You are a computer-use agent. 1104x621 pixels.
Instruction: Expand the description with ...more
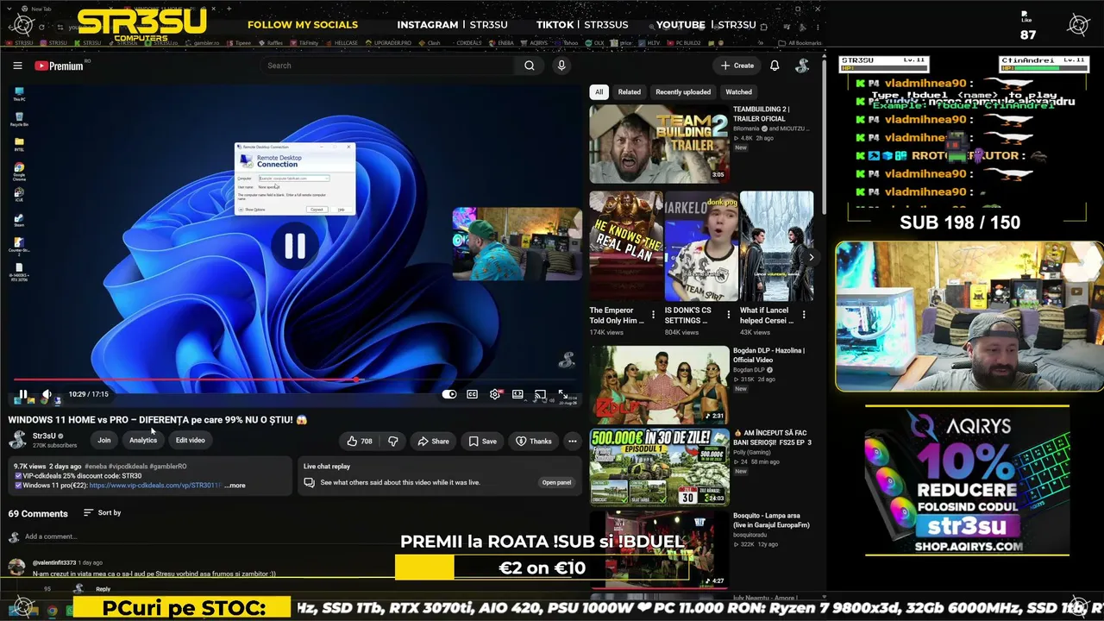[235, 486]
